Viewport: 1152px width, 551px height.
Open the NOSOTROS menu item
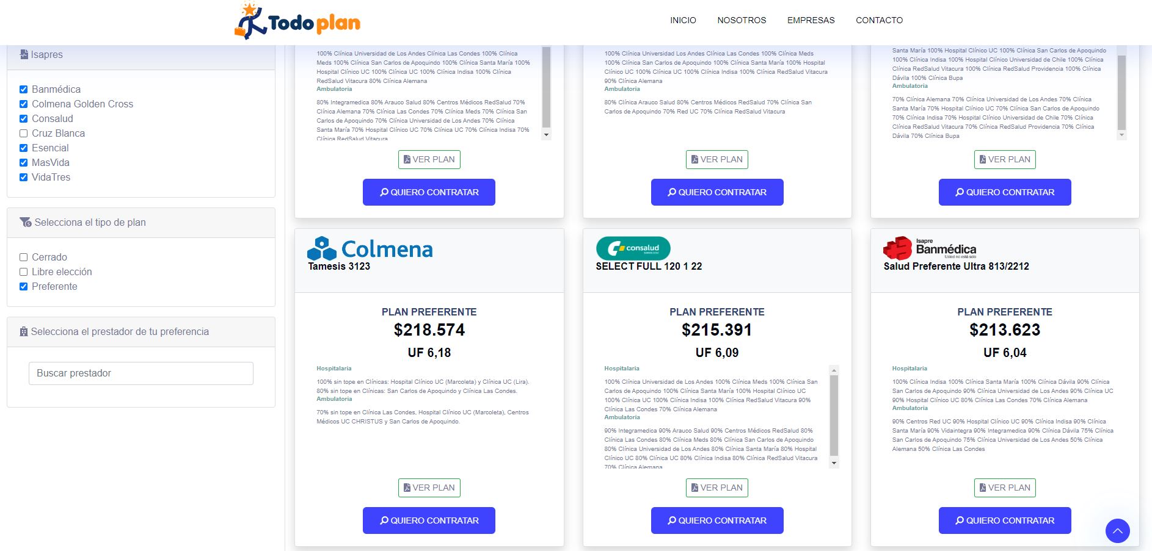coord(742,20)
